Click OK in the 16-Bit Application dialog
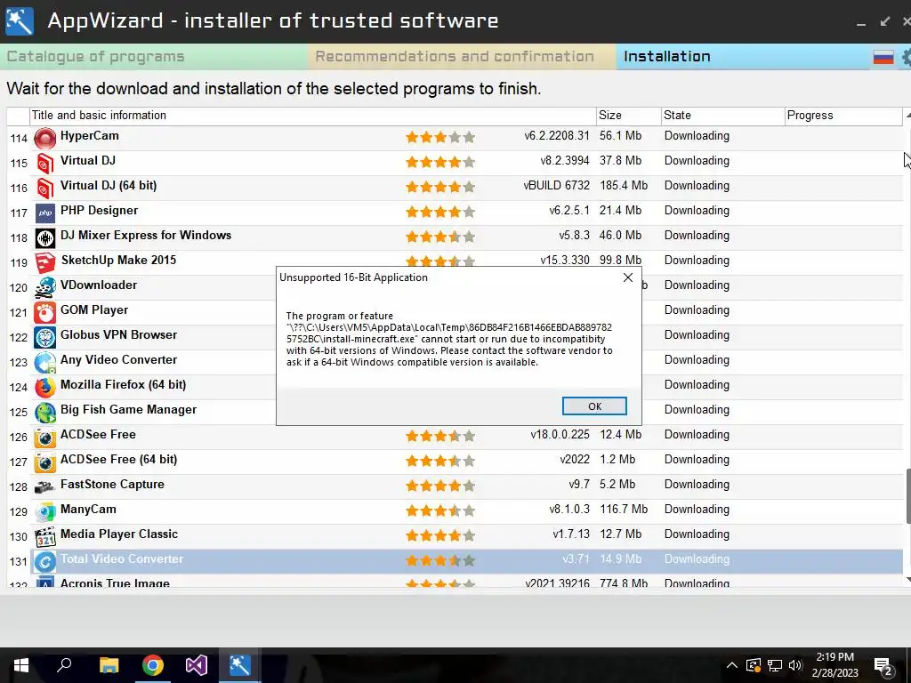 pyautogui.click(x=593, y=406)
